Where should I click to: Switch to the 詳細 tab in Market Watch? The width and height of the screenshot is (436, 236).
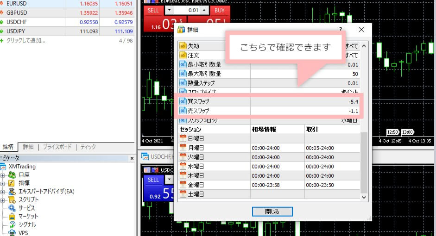point(28,147)
